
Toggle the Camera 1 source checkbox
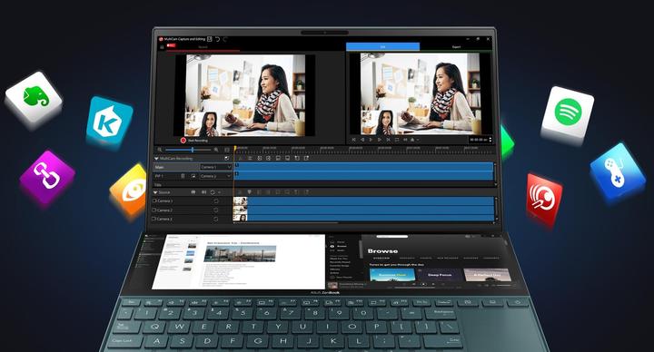[x=154, y=200]
